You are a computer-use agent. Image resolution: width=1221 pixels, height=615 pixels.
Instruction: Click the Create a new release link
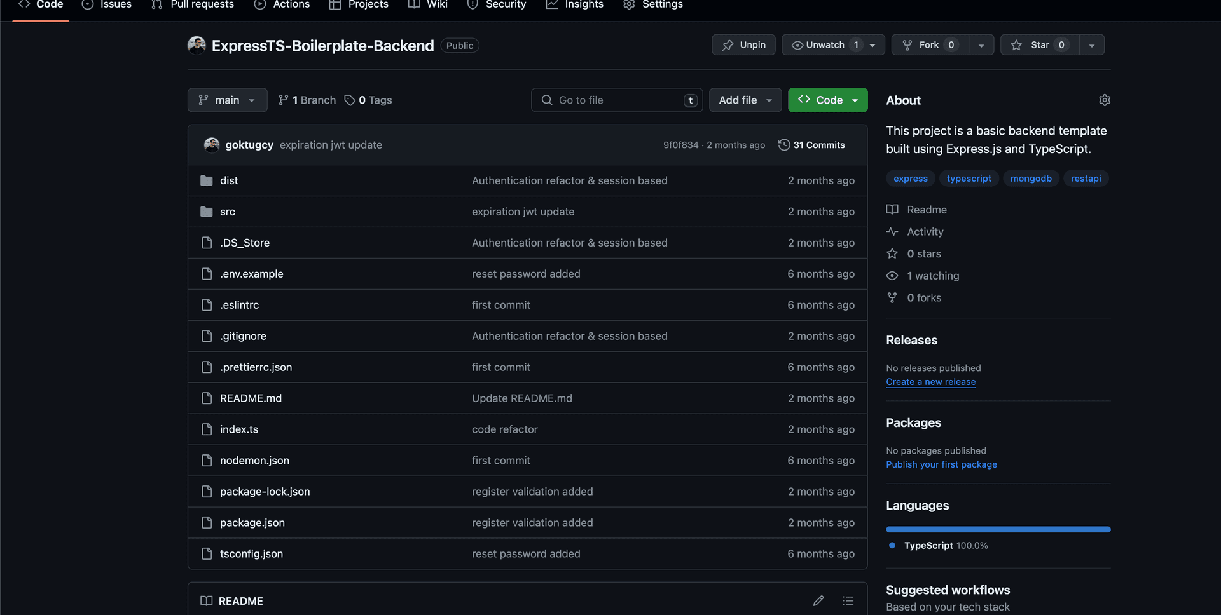931,382
